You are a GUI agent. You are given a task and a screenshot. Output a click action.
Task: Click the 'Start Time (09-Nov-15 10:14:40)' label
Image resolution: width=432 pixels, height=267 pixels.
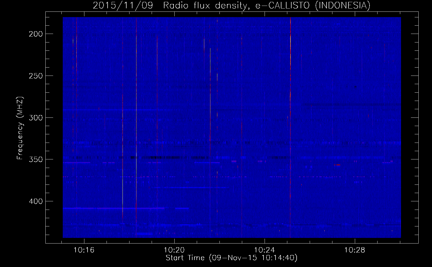pos(231,258)
